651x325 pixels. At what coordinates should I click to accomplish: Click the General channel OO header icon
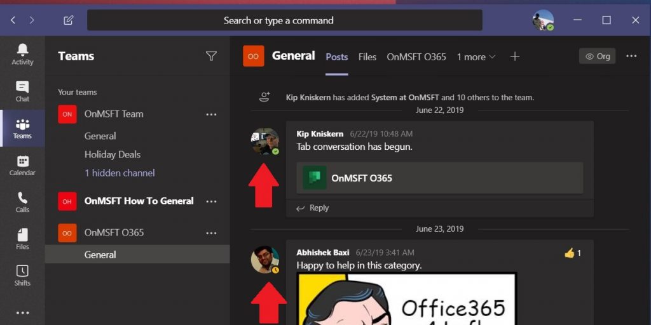253,56
